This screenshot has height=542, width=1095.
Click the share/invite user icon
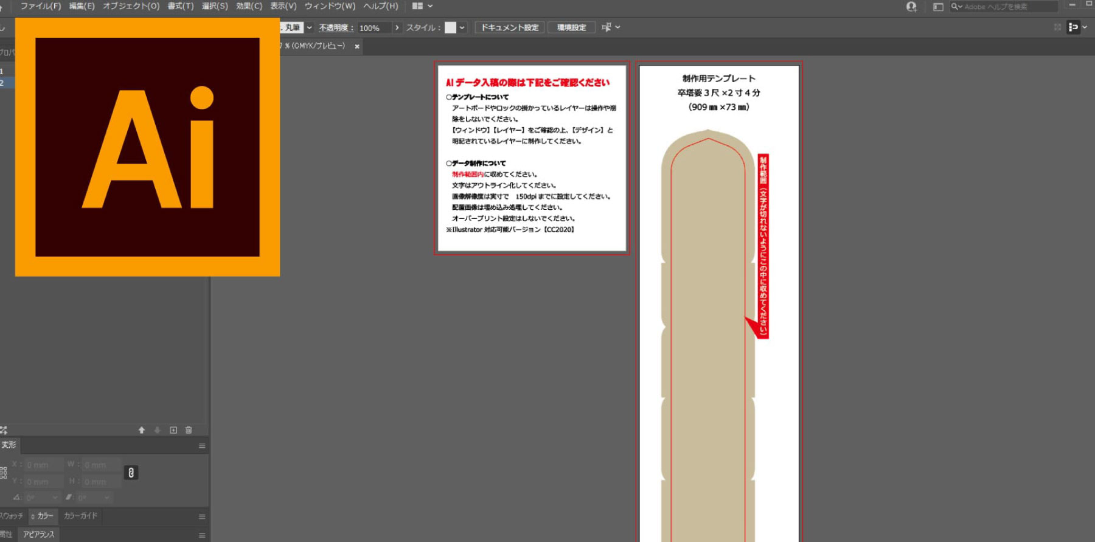tap(911, 7)
